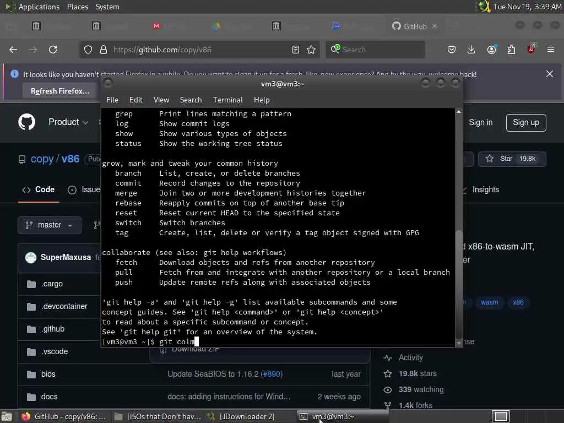
Task: Click the wasm topic tag
Action: tap(489, 302)
